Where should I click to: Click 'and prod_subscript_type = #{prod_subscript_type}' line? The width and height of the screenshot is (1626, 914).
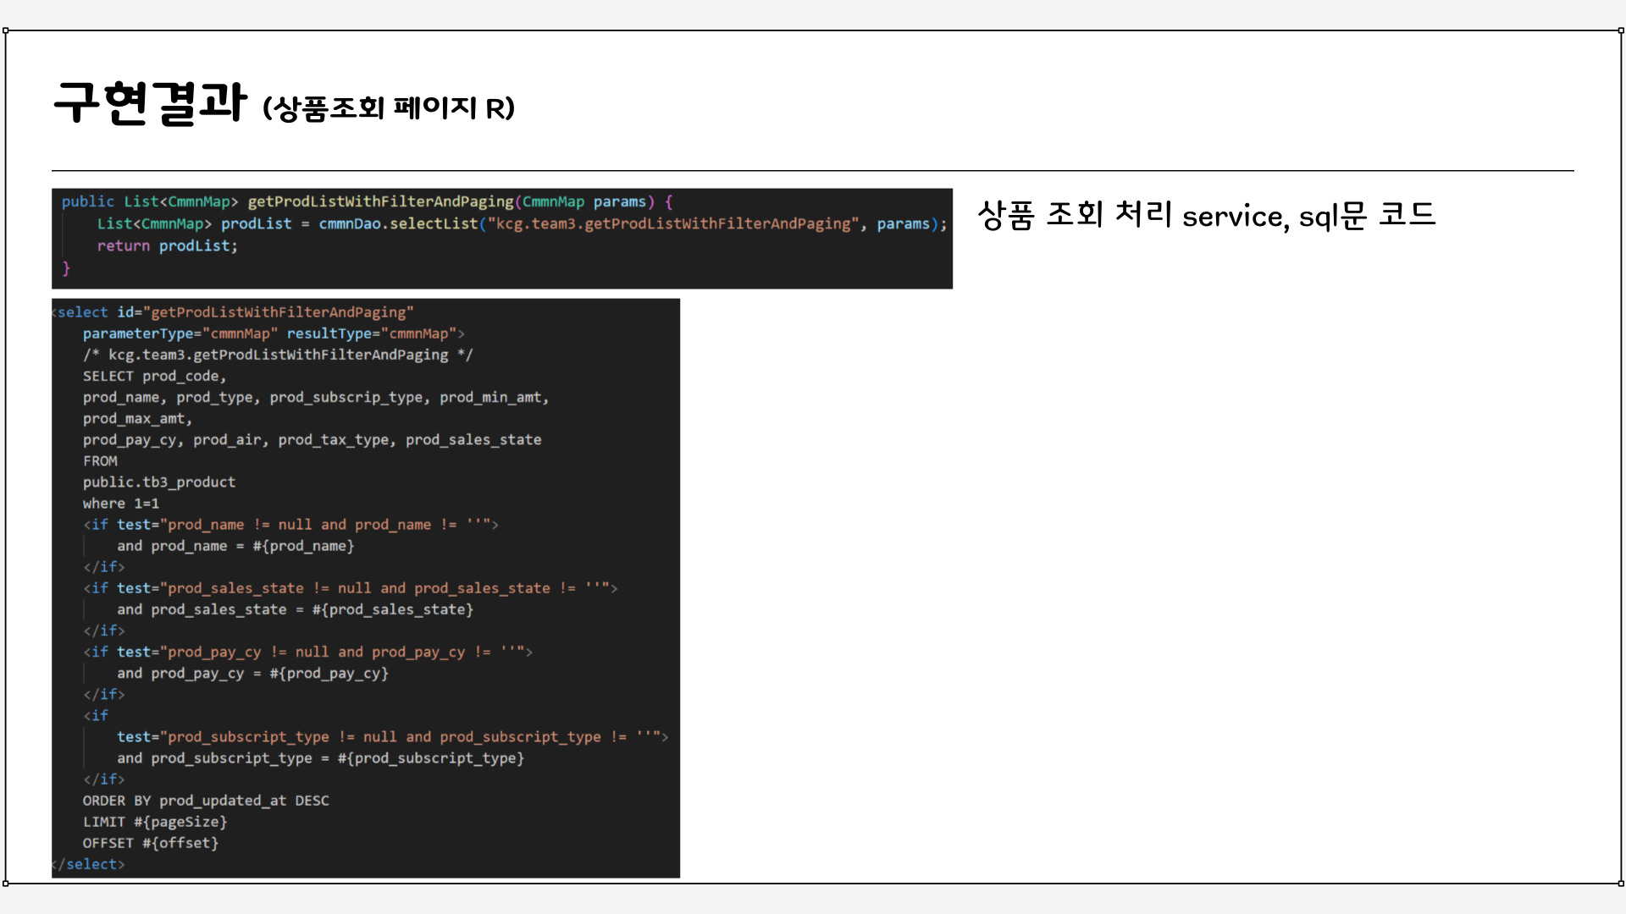(320, 758)
